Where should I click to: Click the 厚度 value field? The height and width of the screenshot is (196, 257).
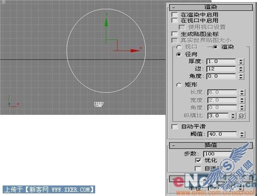coord(221,62)
